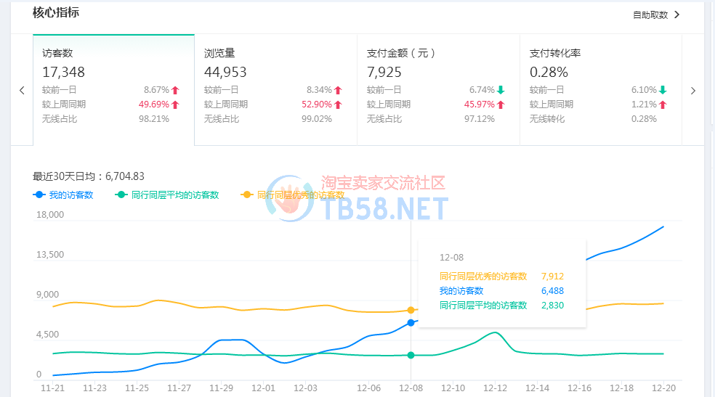Screen dimensions: 715x397
Task: Click green down arrow beside 6.74% in 支付金额
Action: (x=501, y=90)
